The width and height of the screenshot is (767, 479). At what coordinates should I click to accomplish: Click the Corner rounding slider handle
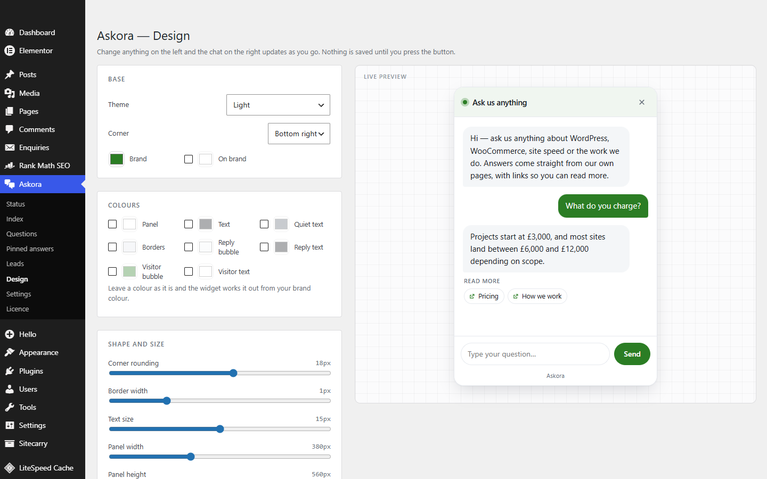click(233, 373)
